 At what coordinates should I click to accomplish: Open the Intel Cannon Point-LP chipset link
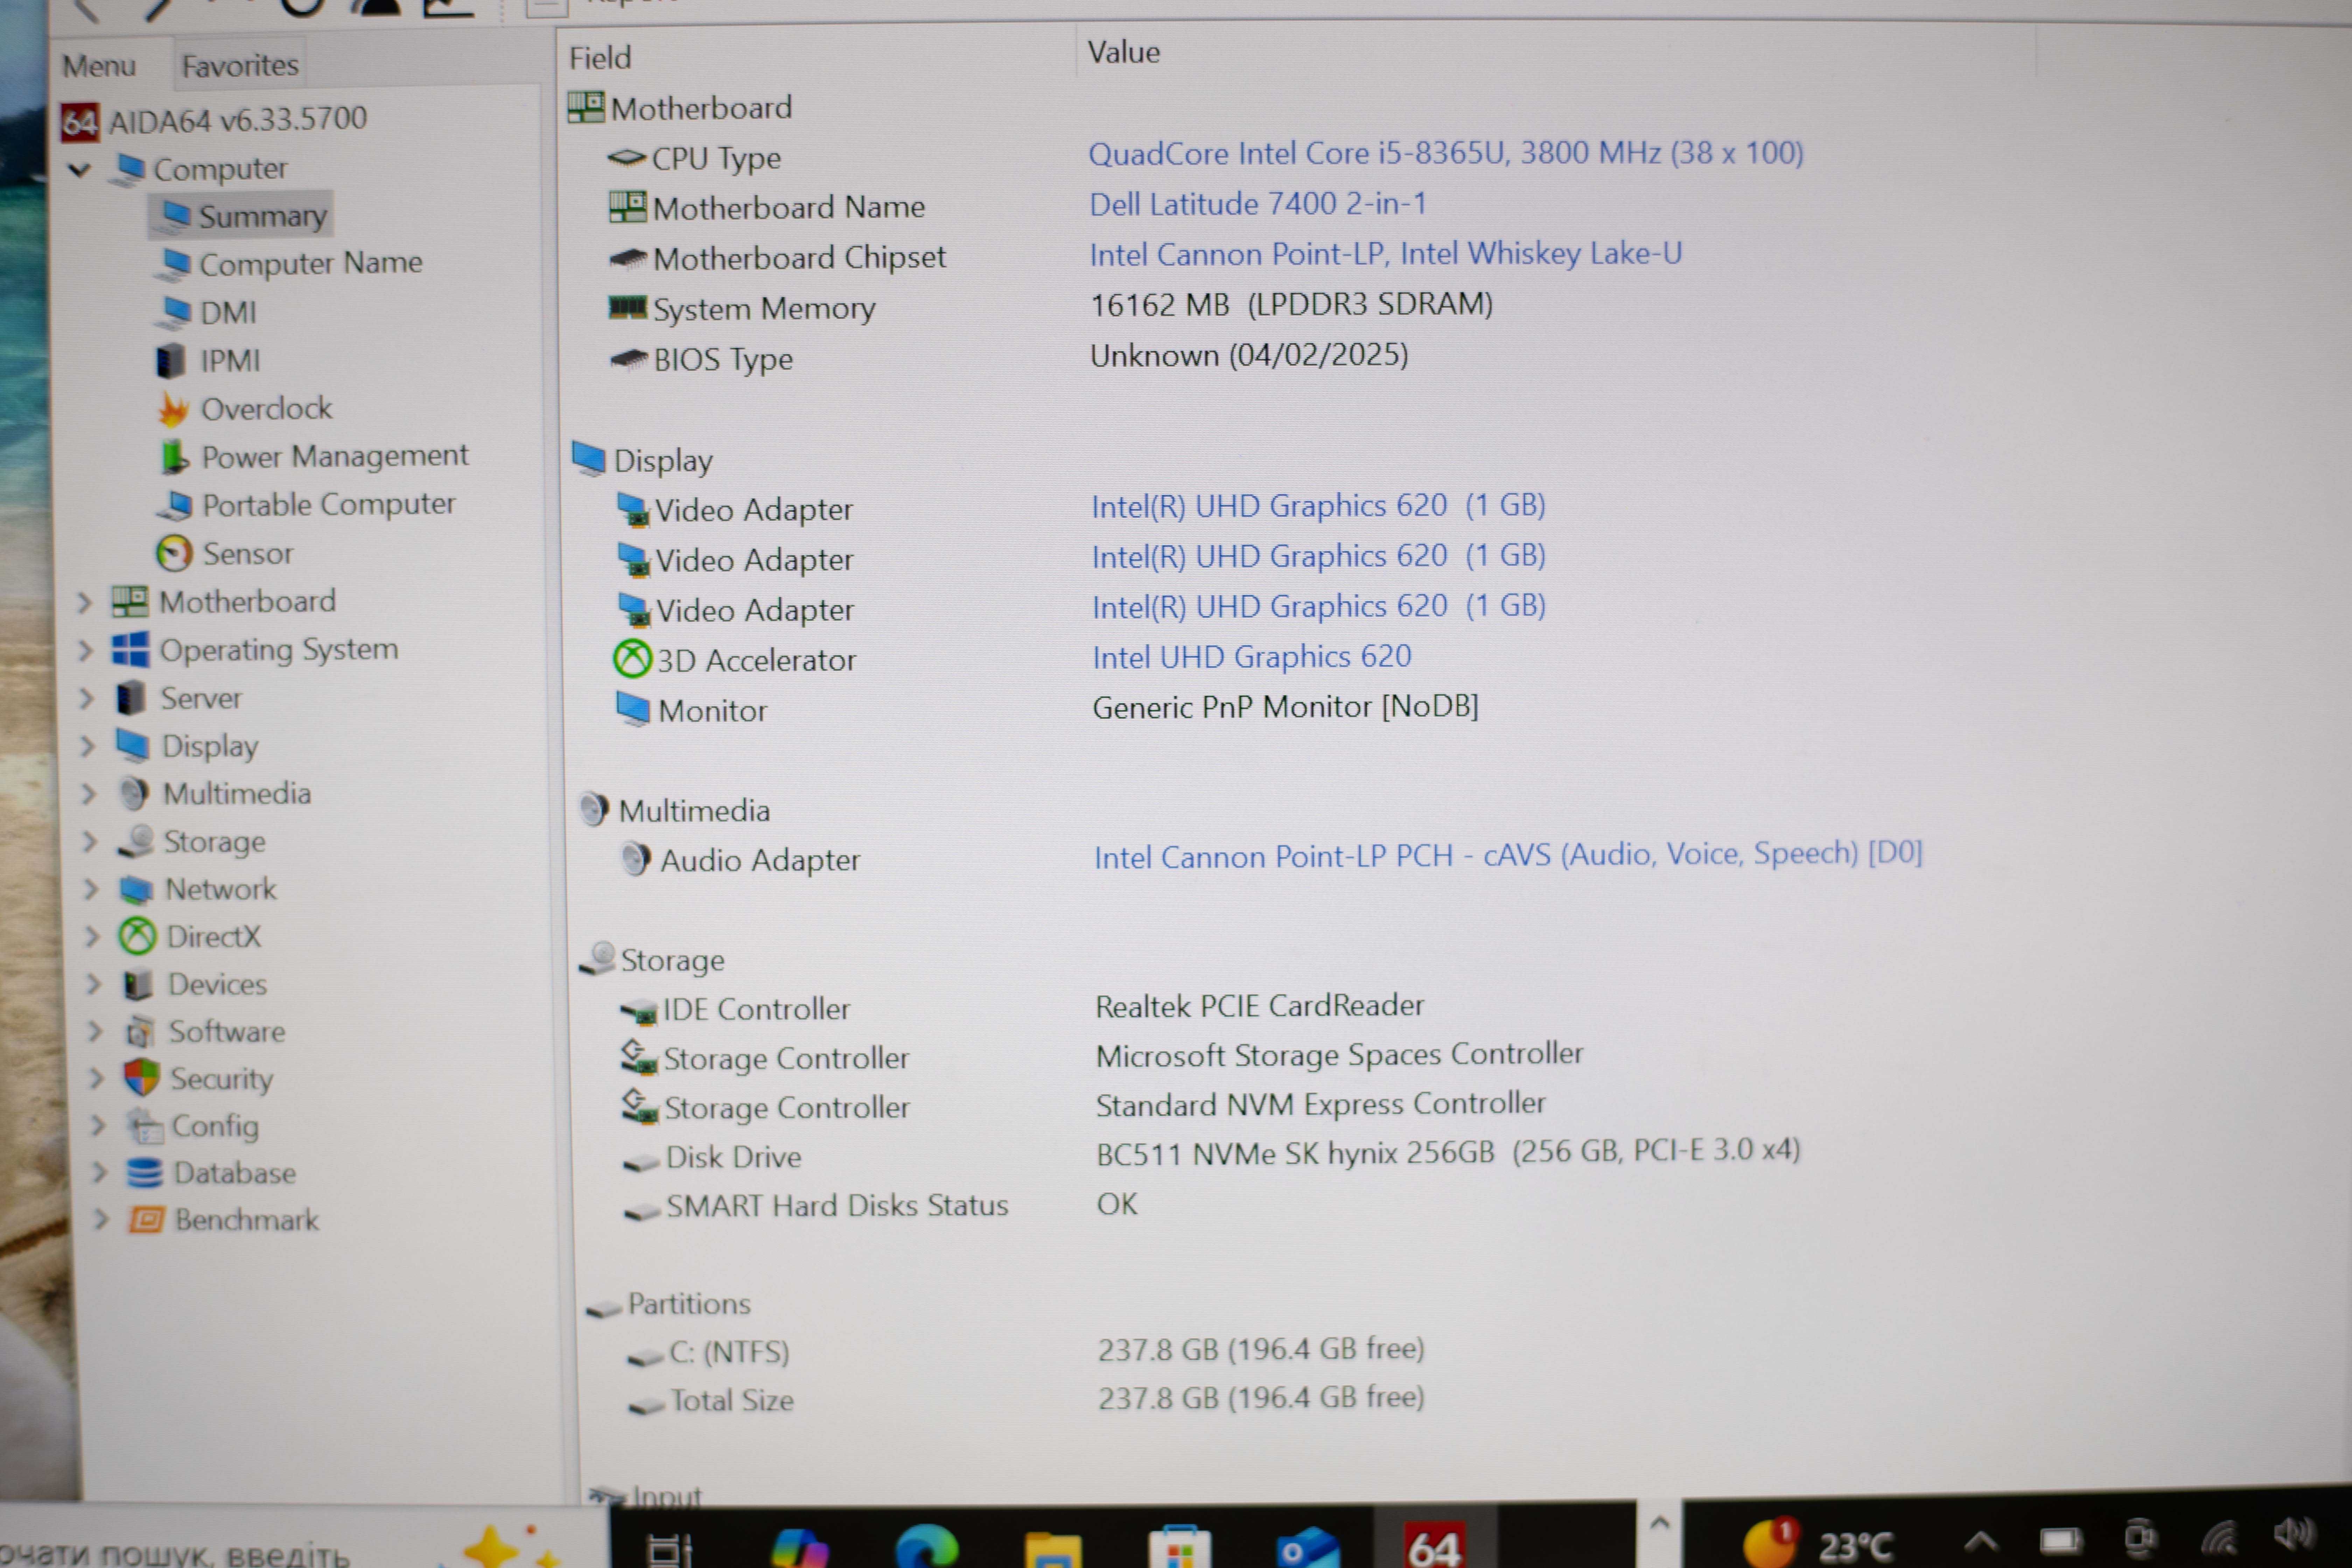click(x=1386, y=254)
